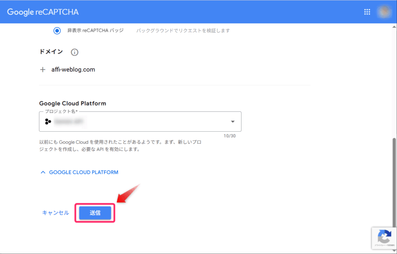
Task: Collapse the GOOGLE CLOUD PLATFORM section
Action: 79,172
